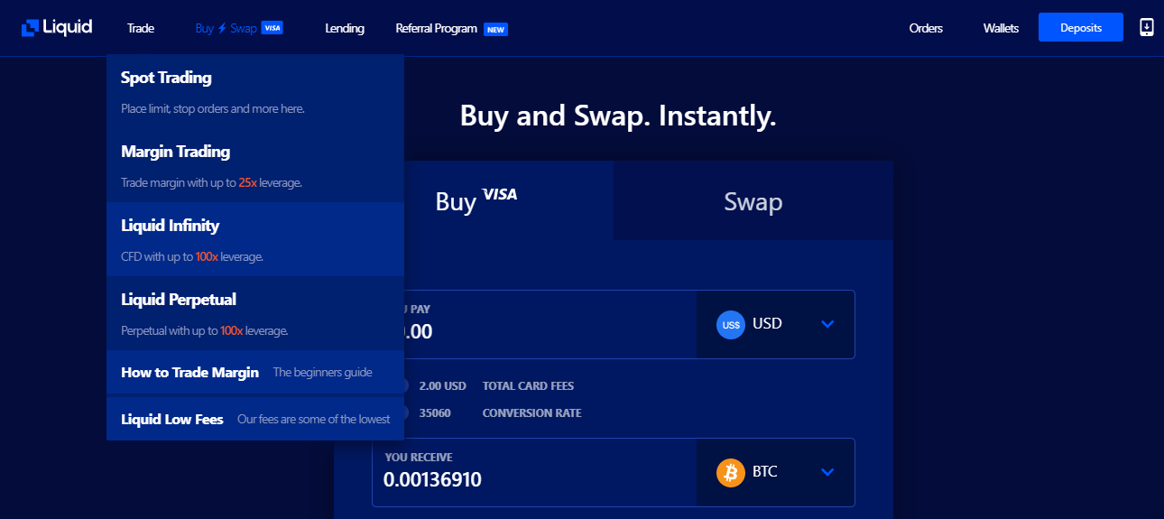
Task: Switch to the Swap tab
Action: [x=753, y=201]
